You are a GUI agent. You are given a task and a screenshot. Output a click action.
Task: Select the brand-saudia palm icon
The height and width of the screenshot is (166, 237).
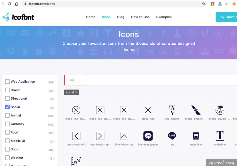tap(220, 110)
